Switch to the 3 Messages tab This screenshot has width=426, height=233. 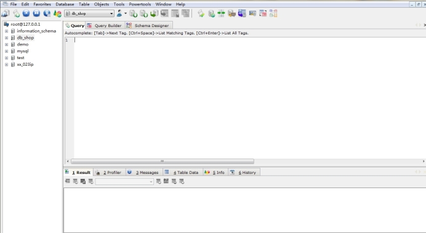pos(144,173)
